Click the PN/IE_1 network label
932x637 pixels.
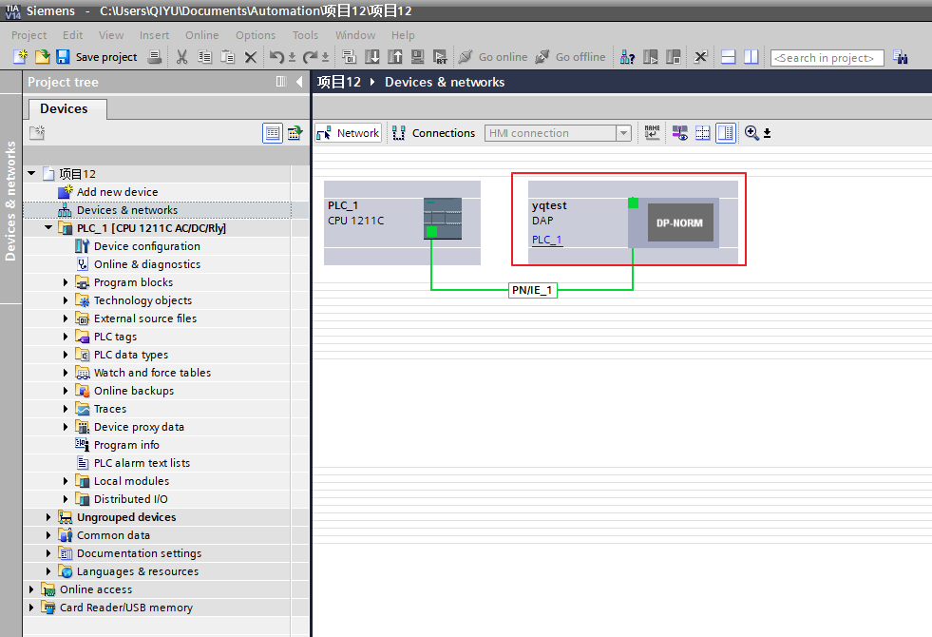pyautogui.click(x=533, y=290)
